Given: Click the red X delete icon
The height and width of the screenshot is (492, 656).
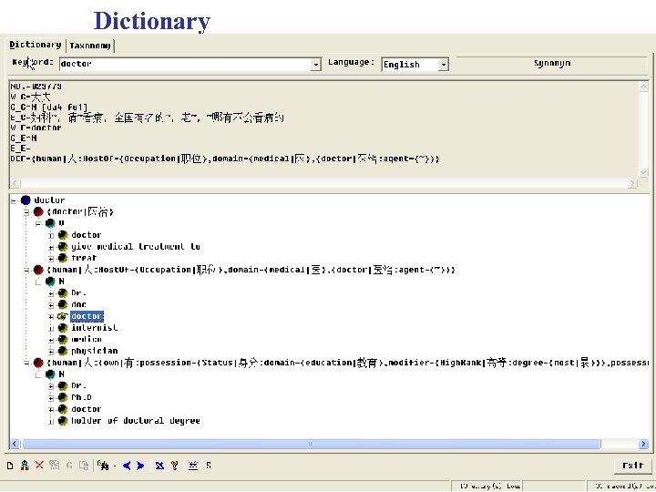Looking at the screenshot, I should click(x=39, y=465).
